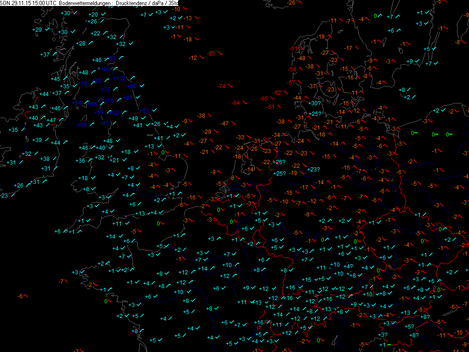Select the +15 station reading

pos(306,280)
